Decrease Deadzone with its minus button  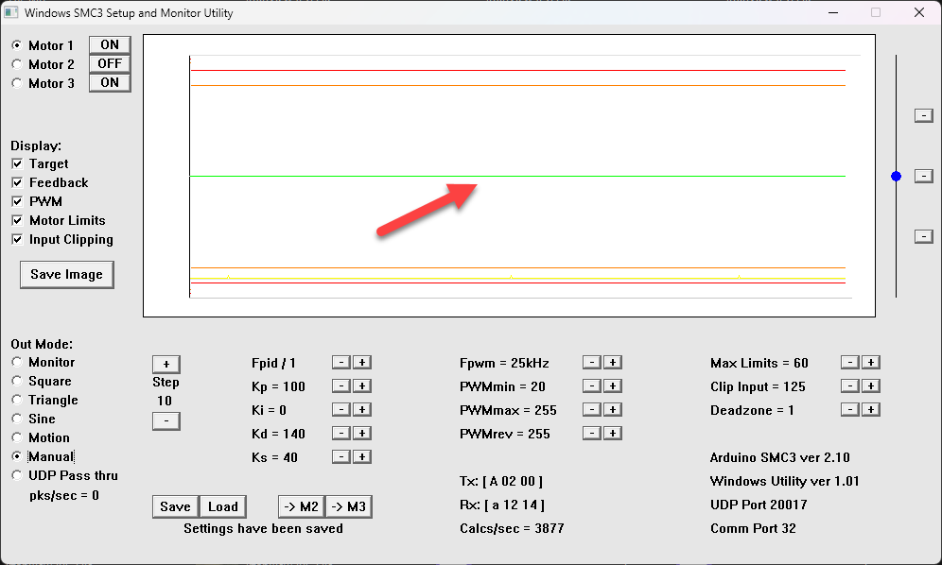850,410
